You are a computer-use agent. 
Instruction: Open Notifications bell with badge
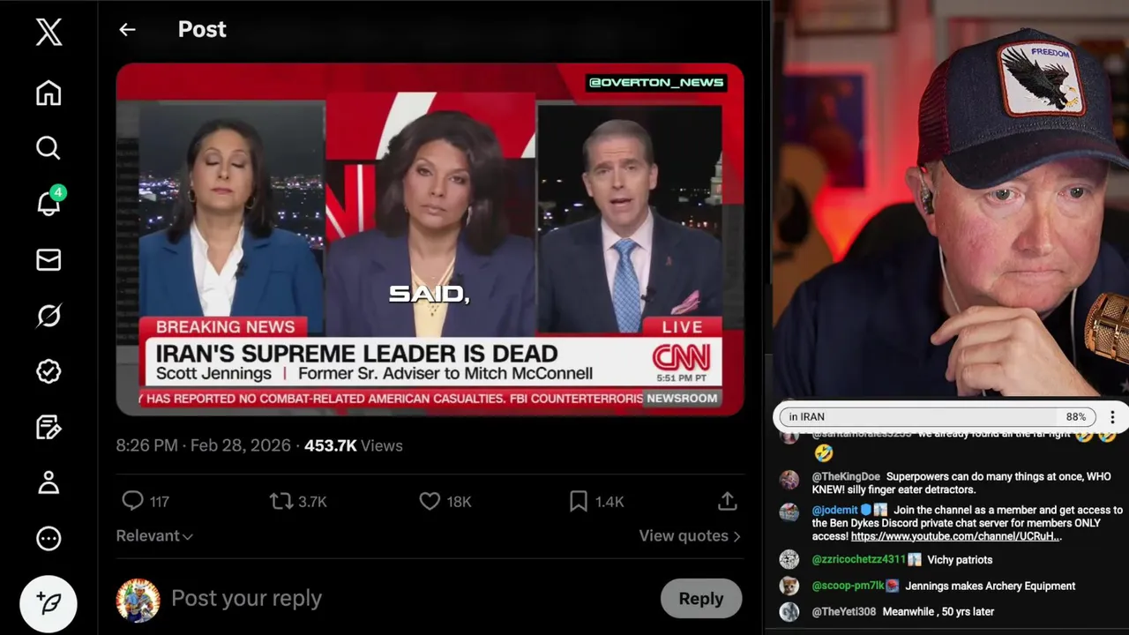tap(49, 202)
